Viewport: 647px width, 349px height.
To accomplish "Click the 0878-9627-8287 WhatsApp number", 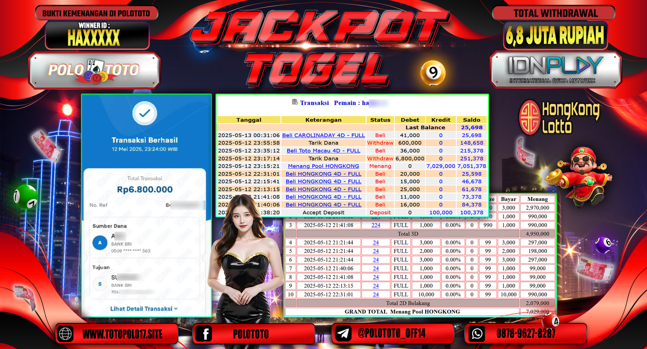I will click(x=526, y=334).
